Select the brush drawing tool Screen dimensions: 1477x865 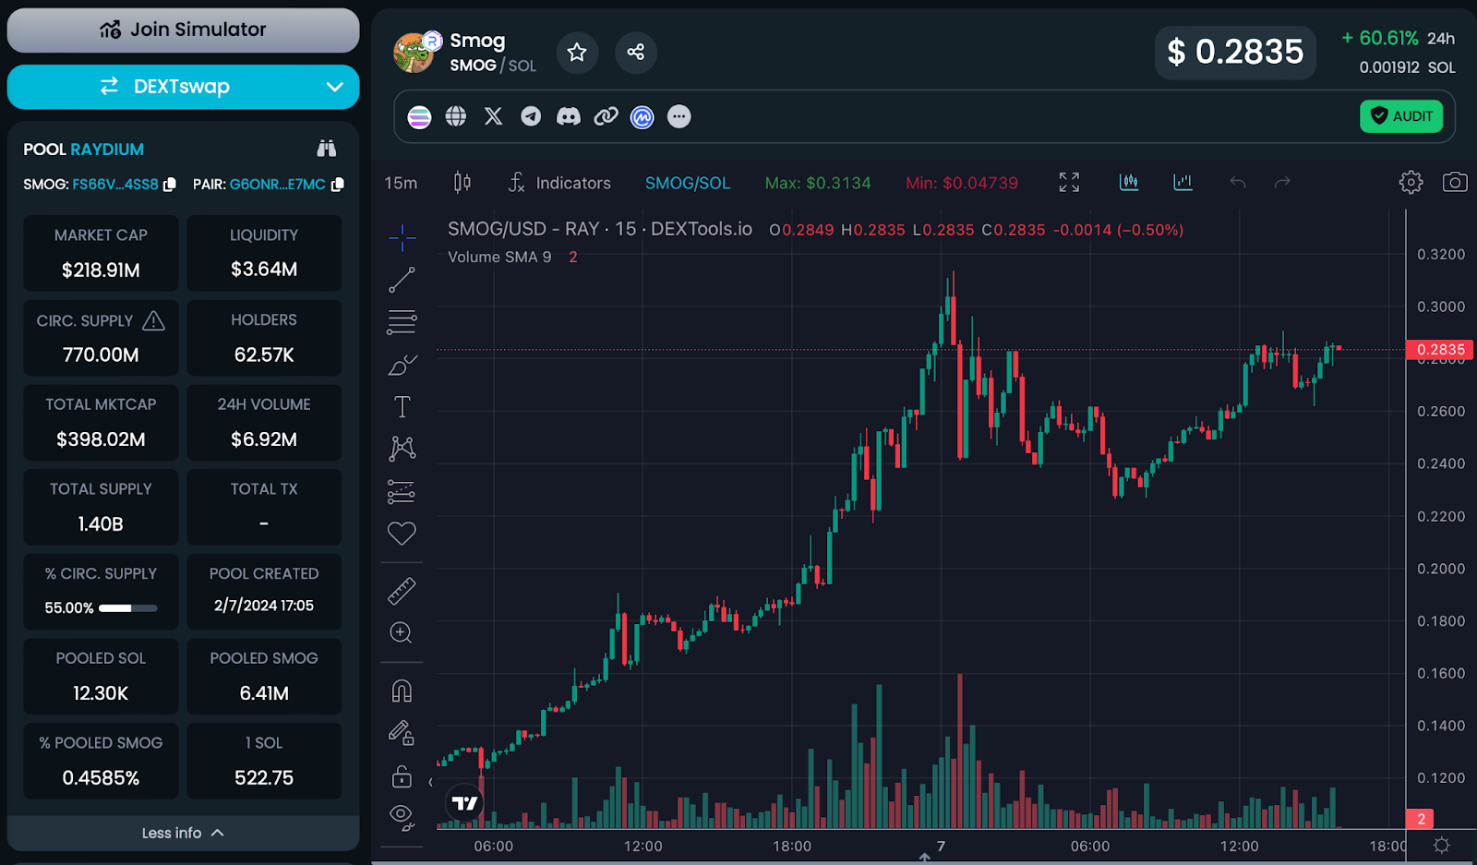coord(402,366)
